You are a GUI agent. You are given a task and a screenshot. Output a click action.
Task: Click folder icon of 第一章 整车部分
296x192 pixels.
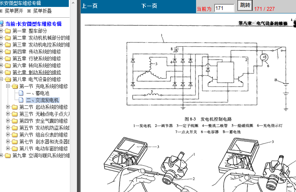click(x=8, y=31)
